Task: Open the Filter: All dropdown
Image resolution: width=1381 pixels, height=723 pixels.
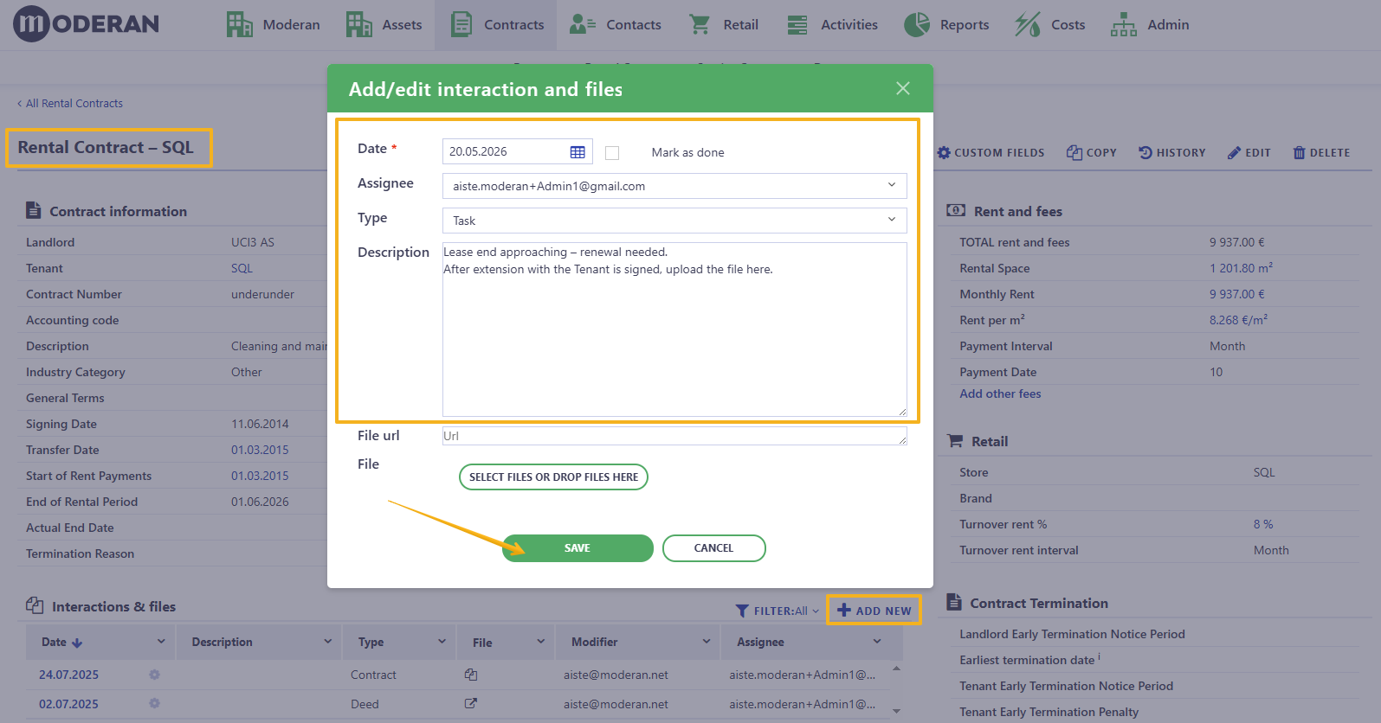Action: pyautogui.click(x=777, y=611)
